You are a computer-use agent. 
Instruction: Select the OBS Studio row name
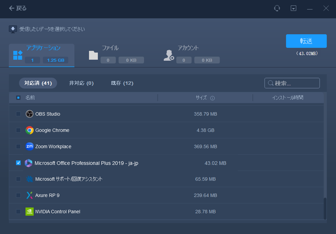(48, 114)
